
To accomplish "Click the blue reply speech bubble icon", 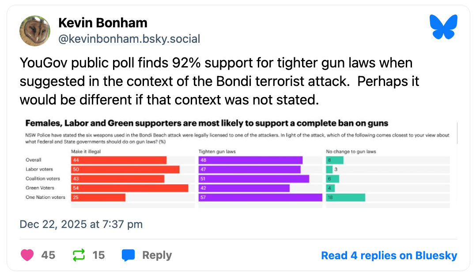I will tap(128, 255).
